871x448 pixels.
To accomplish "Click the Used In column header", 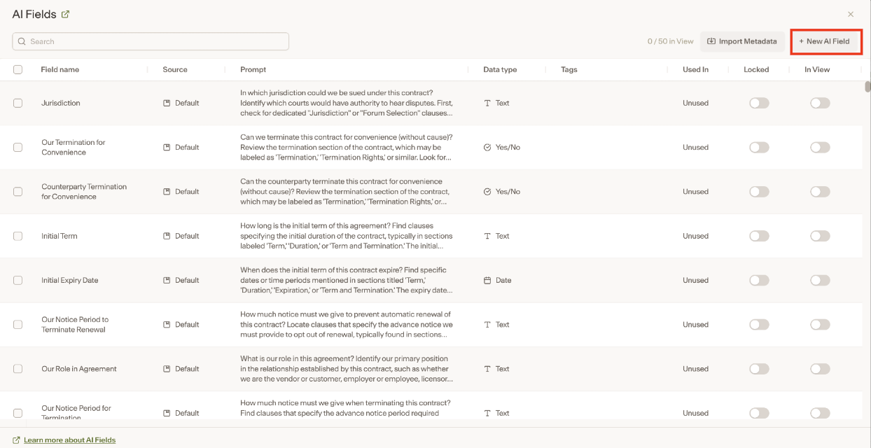I will [696, 69].
